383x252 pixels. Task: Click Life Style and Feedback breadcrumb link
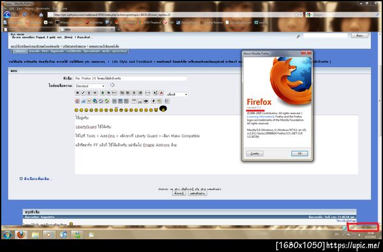pos(132,61)
